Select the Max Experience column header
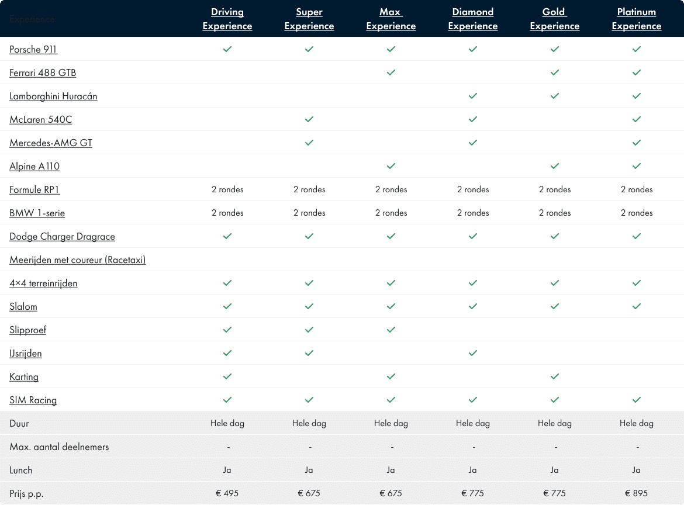Viewport: 684px width, 505px height. click(391, 19)
